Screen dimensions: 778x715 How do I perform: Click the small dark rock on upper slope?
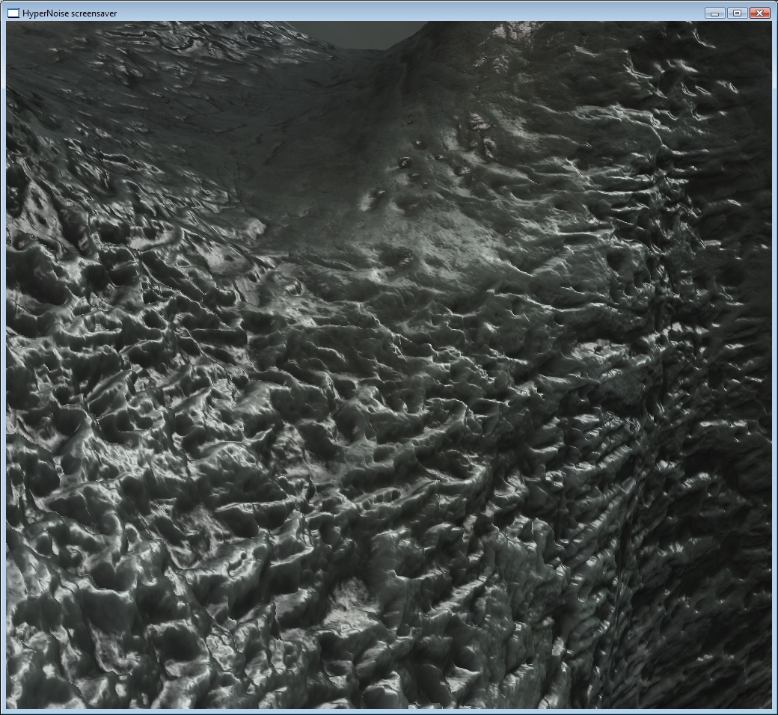tap(405, 162)
